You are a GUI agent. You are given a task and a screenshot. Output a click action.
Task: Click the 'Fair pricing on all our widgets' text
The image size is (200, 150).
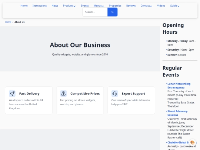[x=78, y=102]
